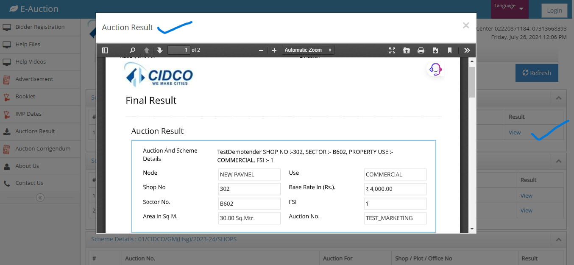Open About Us in sidebar
574x265 pixels.
pos(40,166)
